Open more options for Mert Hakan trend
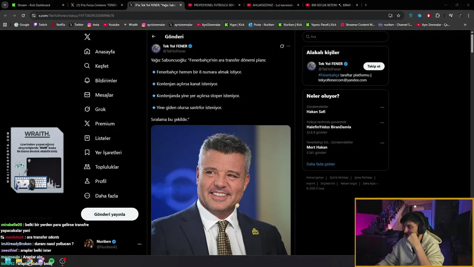 tap(382, 143)
